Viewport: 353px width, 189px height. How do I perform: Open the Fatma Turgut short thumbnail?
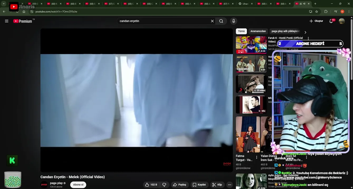click(x=248, y=134)
